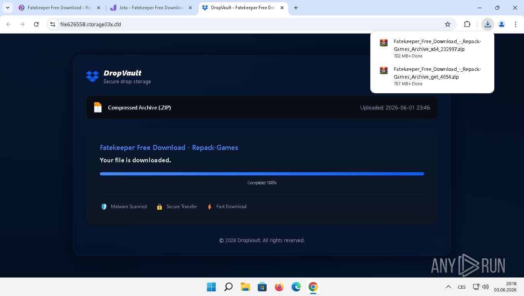Screen dimensions: 524x296
Task: Open the tab search dropdown arrow
Action: pyautogui.click(x=8, y=8)
